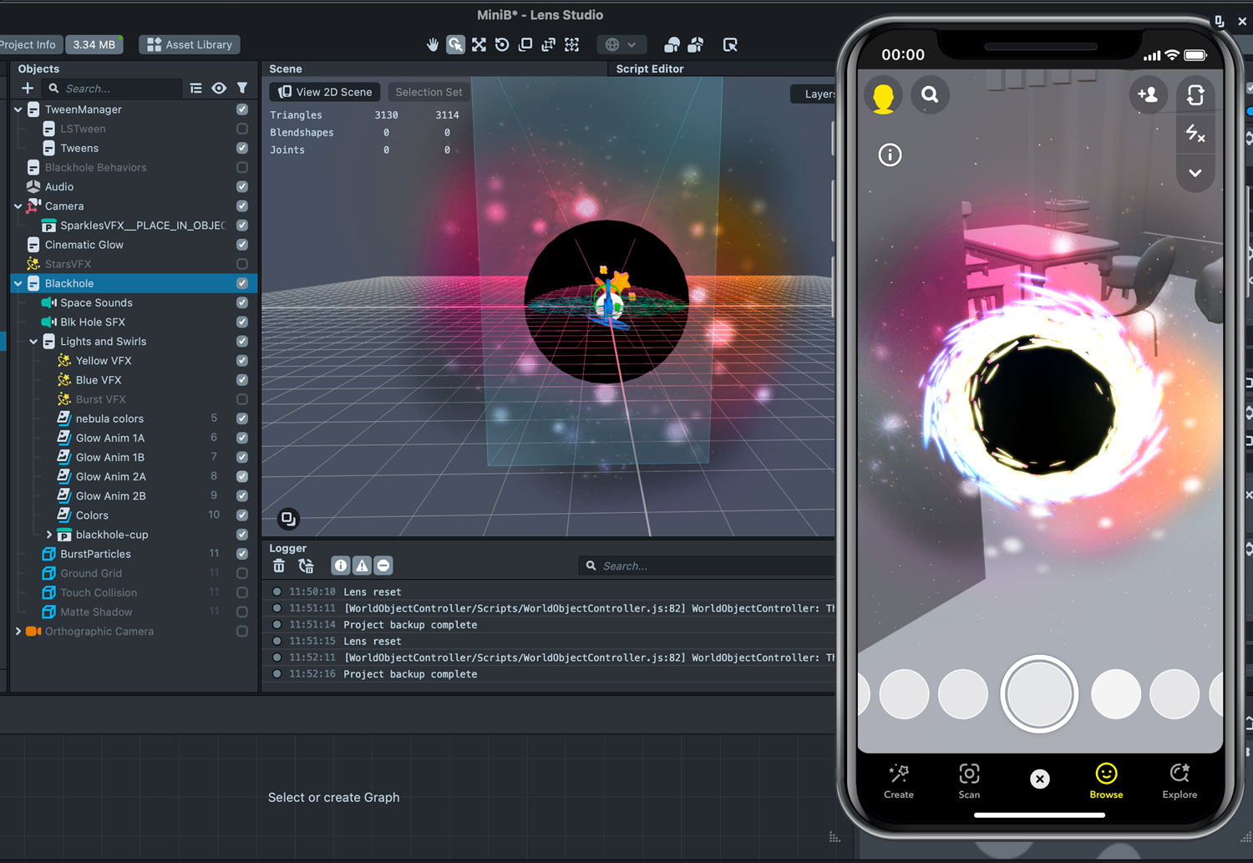Click the yellow Browse icon in the phone preview

[x=1106, y=774]
